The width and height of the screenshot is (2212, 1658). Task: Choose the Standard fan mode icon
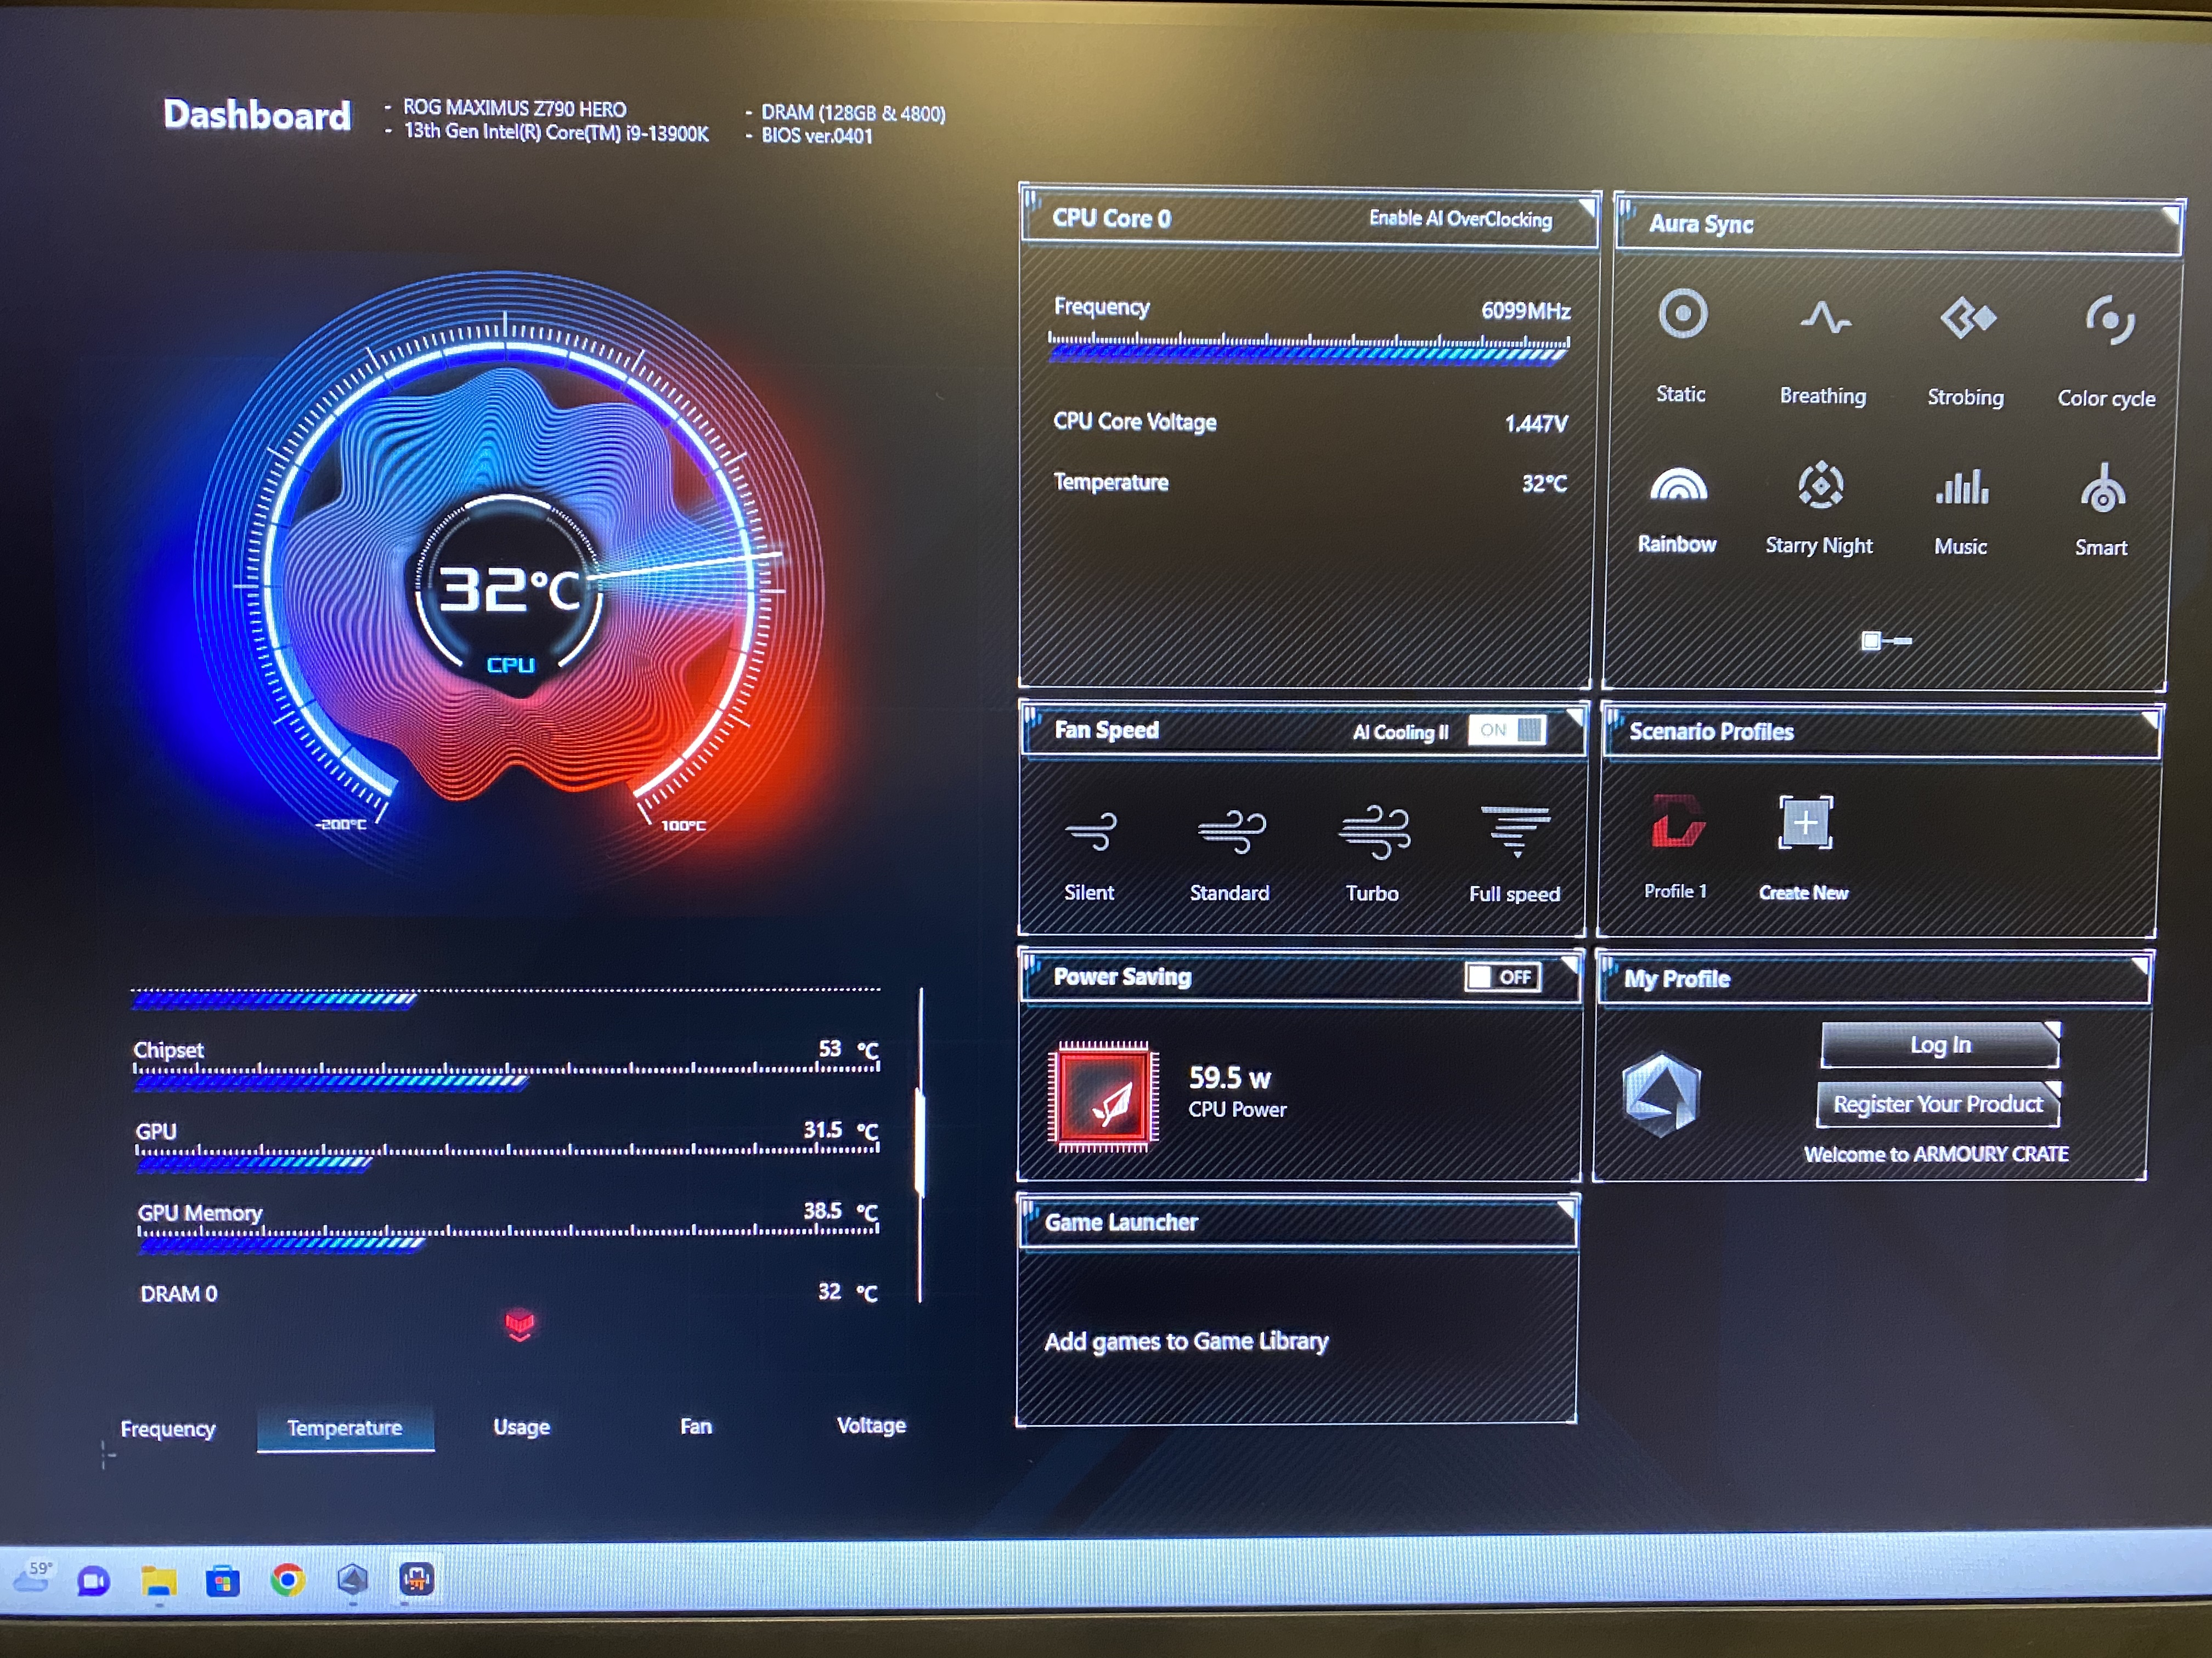pos(1231,832)
